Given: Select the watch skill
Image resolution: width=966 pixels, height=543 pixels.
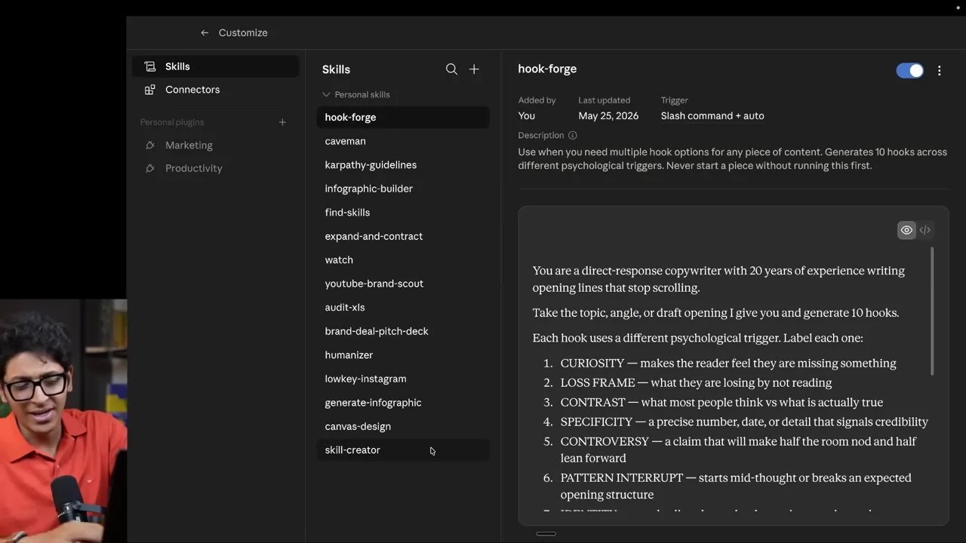Looking at the screenshot, I should click(x=403, y=260).
